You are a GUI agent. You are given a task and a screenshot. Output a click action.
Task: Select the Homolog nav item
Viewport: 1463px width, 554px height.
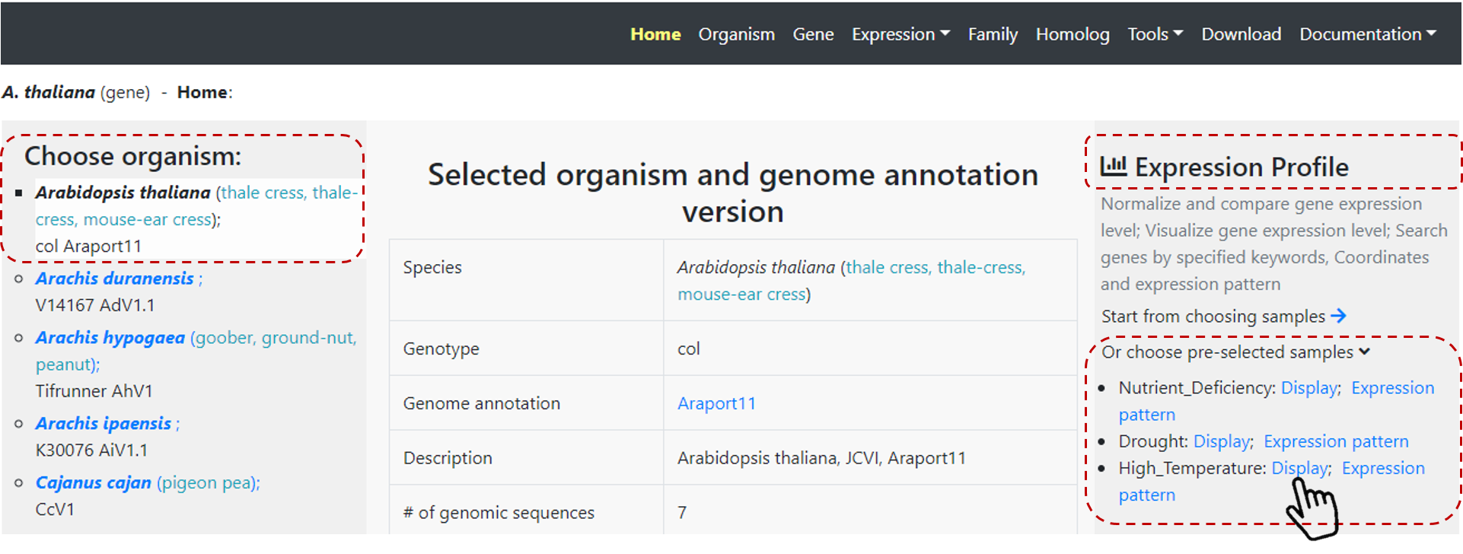pos(1072,34)
